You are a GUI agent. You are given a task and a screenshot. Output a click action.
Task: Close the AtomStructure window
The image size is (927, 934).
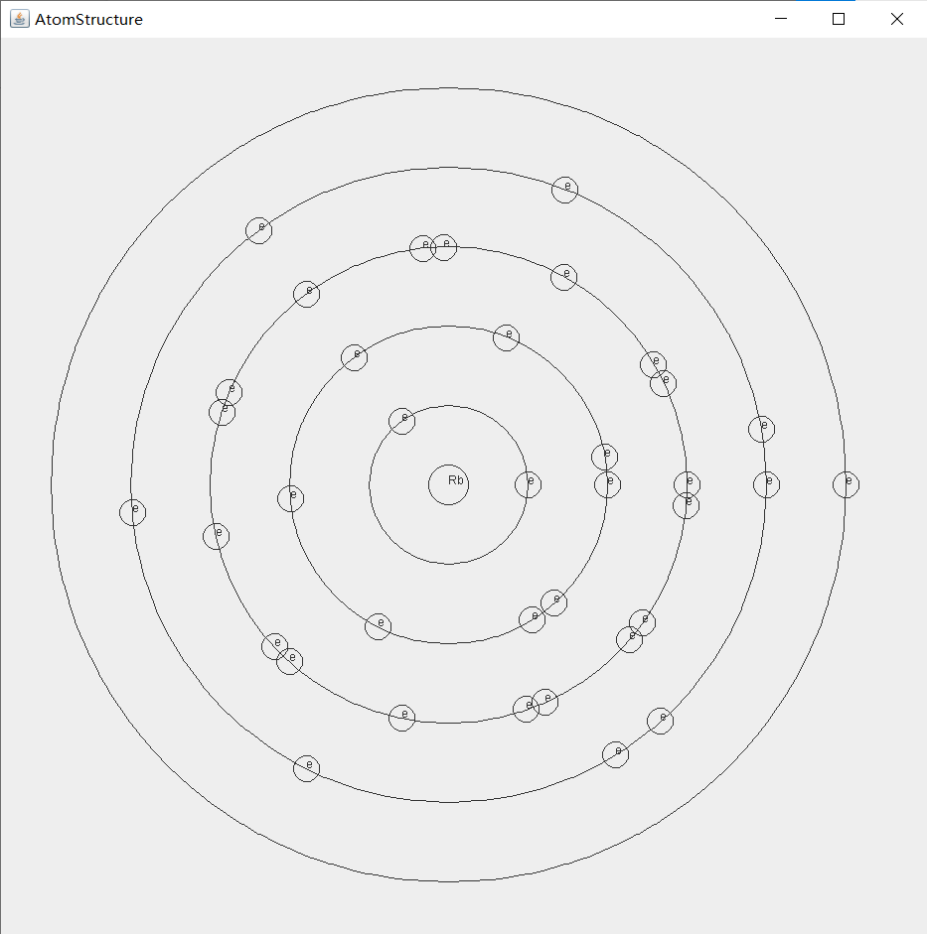pos(896,19)
